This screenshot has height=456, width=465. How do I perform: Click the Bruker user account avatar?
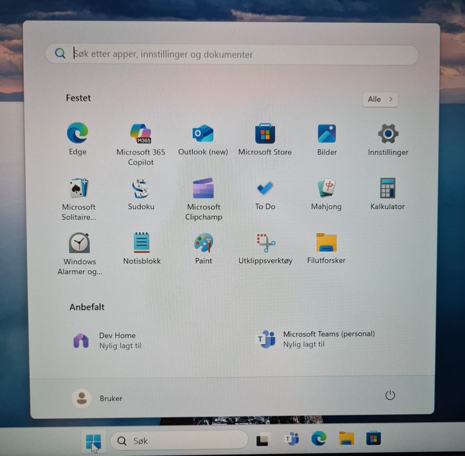[81, 398]
